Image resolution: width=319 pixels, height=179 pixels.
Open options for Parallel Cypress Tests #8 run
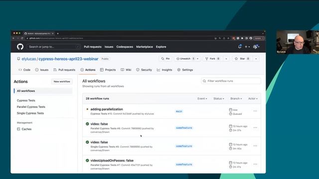pyautogui.click(x=255, y=128)
